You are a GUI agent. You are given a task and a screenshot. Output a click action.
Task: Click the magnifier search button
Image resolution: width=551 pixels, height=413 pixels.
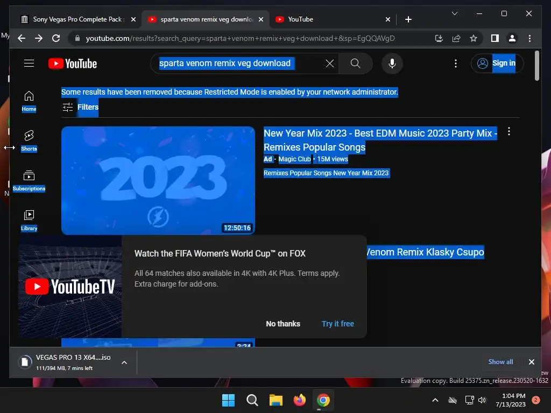coord(355,63)
